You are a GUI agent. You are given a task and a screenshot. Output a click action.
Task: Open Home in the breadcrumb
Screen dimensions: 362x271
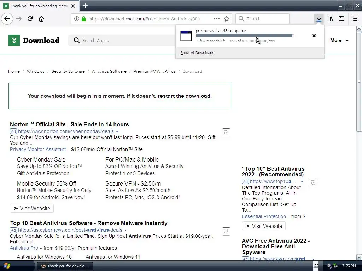[x=14, y=71]
